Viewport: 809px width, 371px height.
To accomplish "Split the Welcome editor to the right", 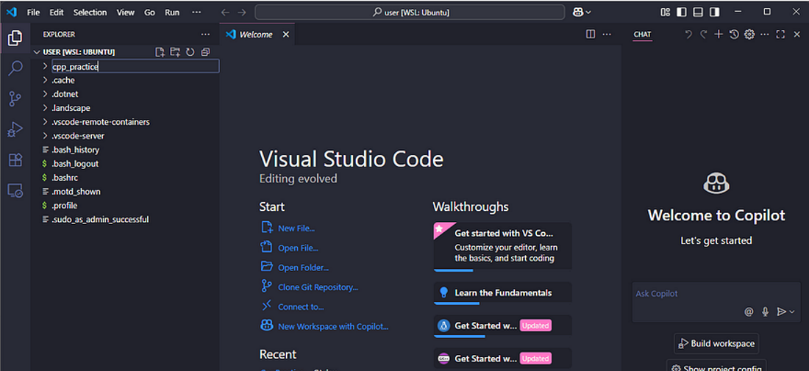I will 591,35.
